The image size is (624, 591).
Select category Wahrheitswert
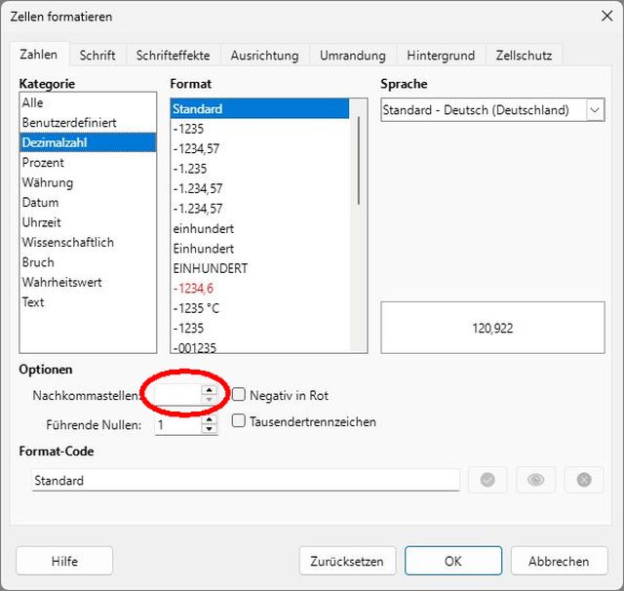88,282
